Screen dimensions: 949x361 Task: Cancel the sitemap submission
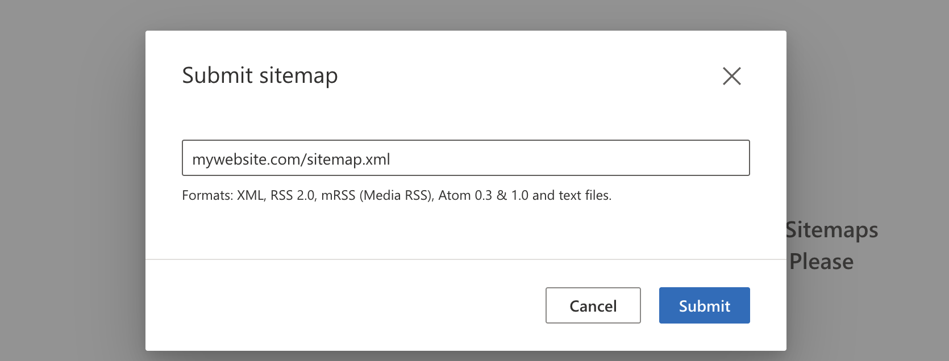[593, 305]
